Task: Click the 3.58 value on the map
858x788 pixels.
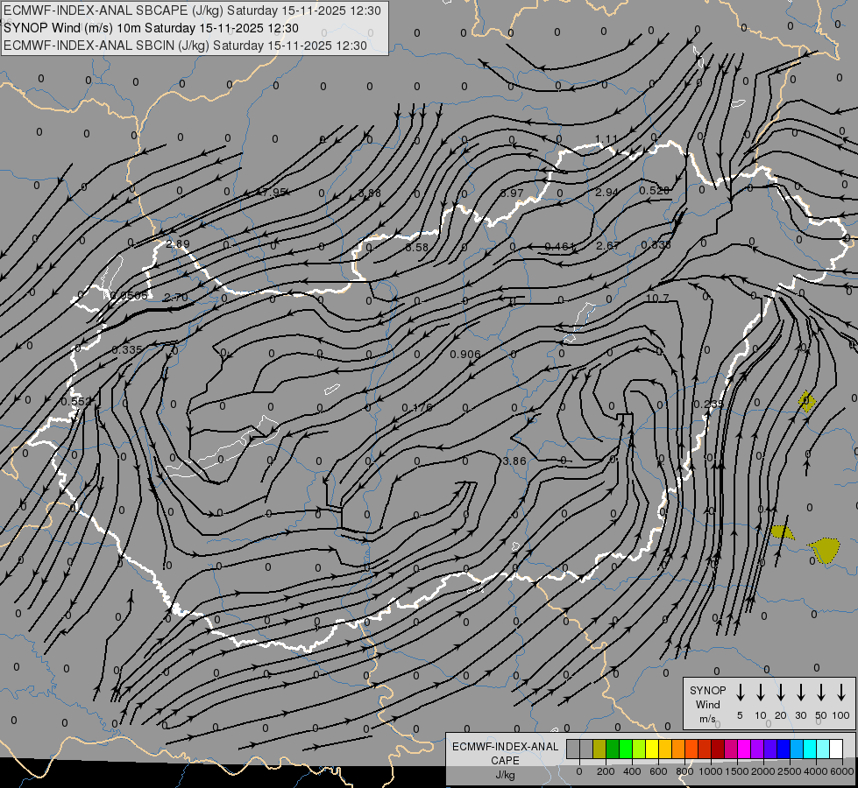Action: [417, 247]
